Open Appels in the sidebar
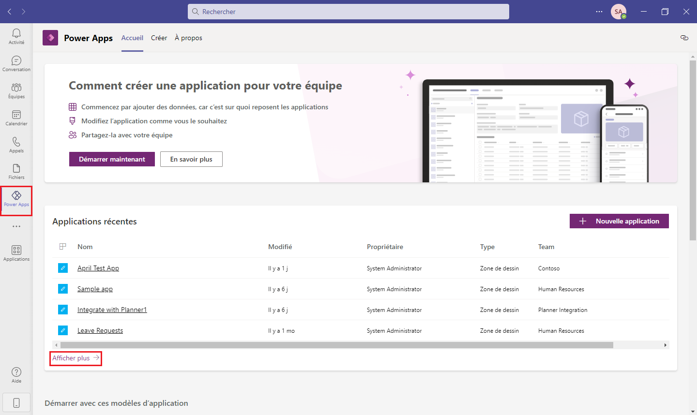 16,145
